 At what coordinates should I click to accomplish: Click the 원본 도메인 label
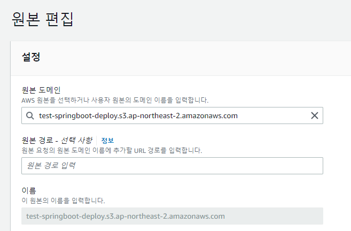pyautogui.click(x=41, y=90)
